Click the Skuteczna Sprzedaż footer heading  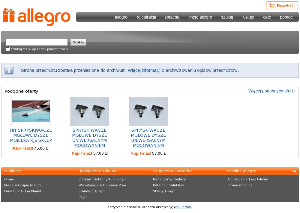tap(172, 171)
